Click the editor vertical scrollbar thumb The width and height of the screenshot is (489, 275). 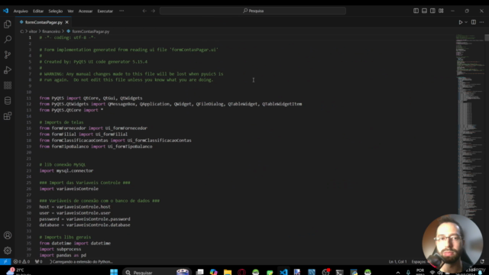tap(487, 37)
